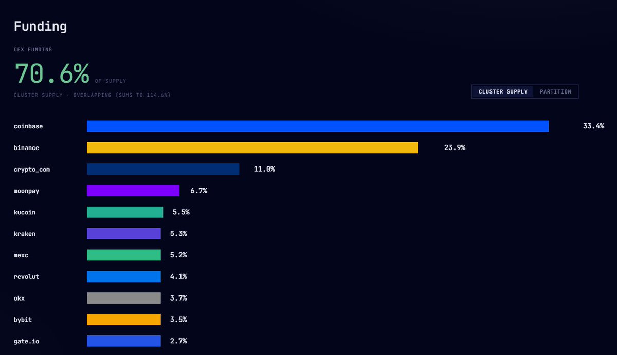Screen dimensions: 617x355
Task: Click the blue revolut bar
Action: pos(124,276)
